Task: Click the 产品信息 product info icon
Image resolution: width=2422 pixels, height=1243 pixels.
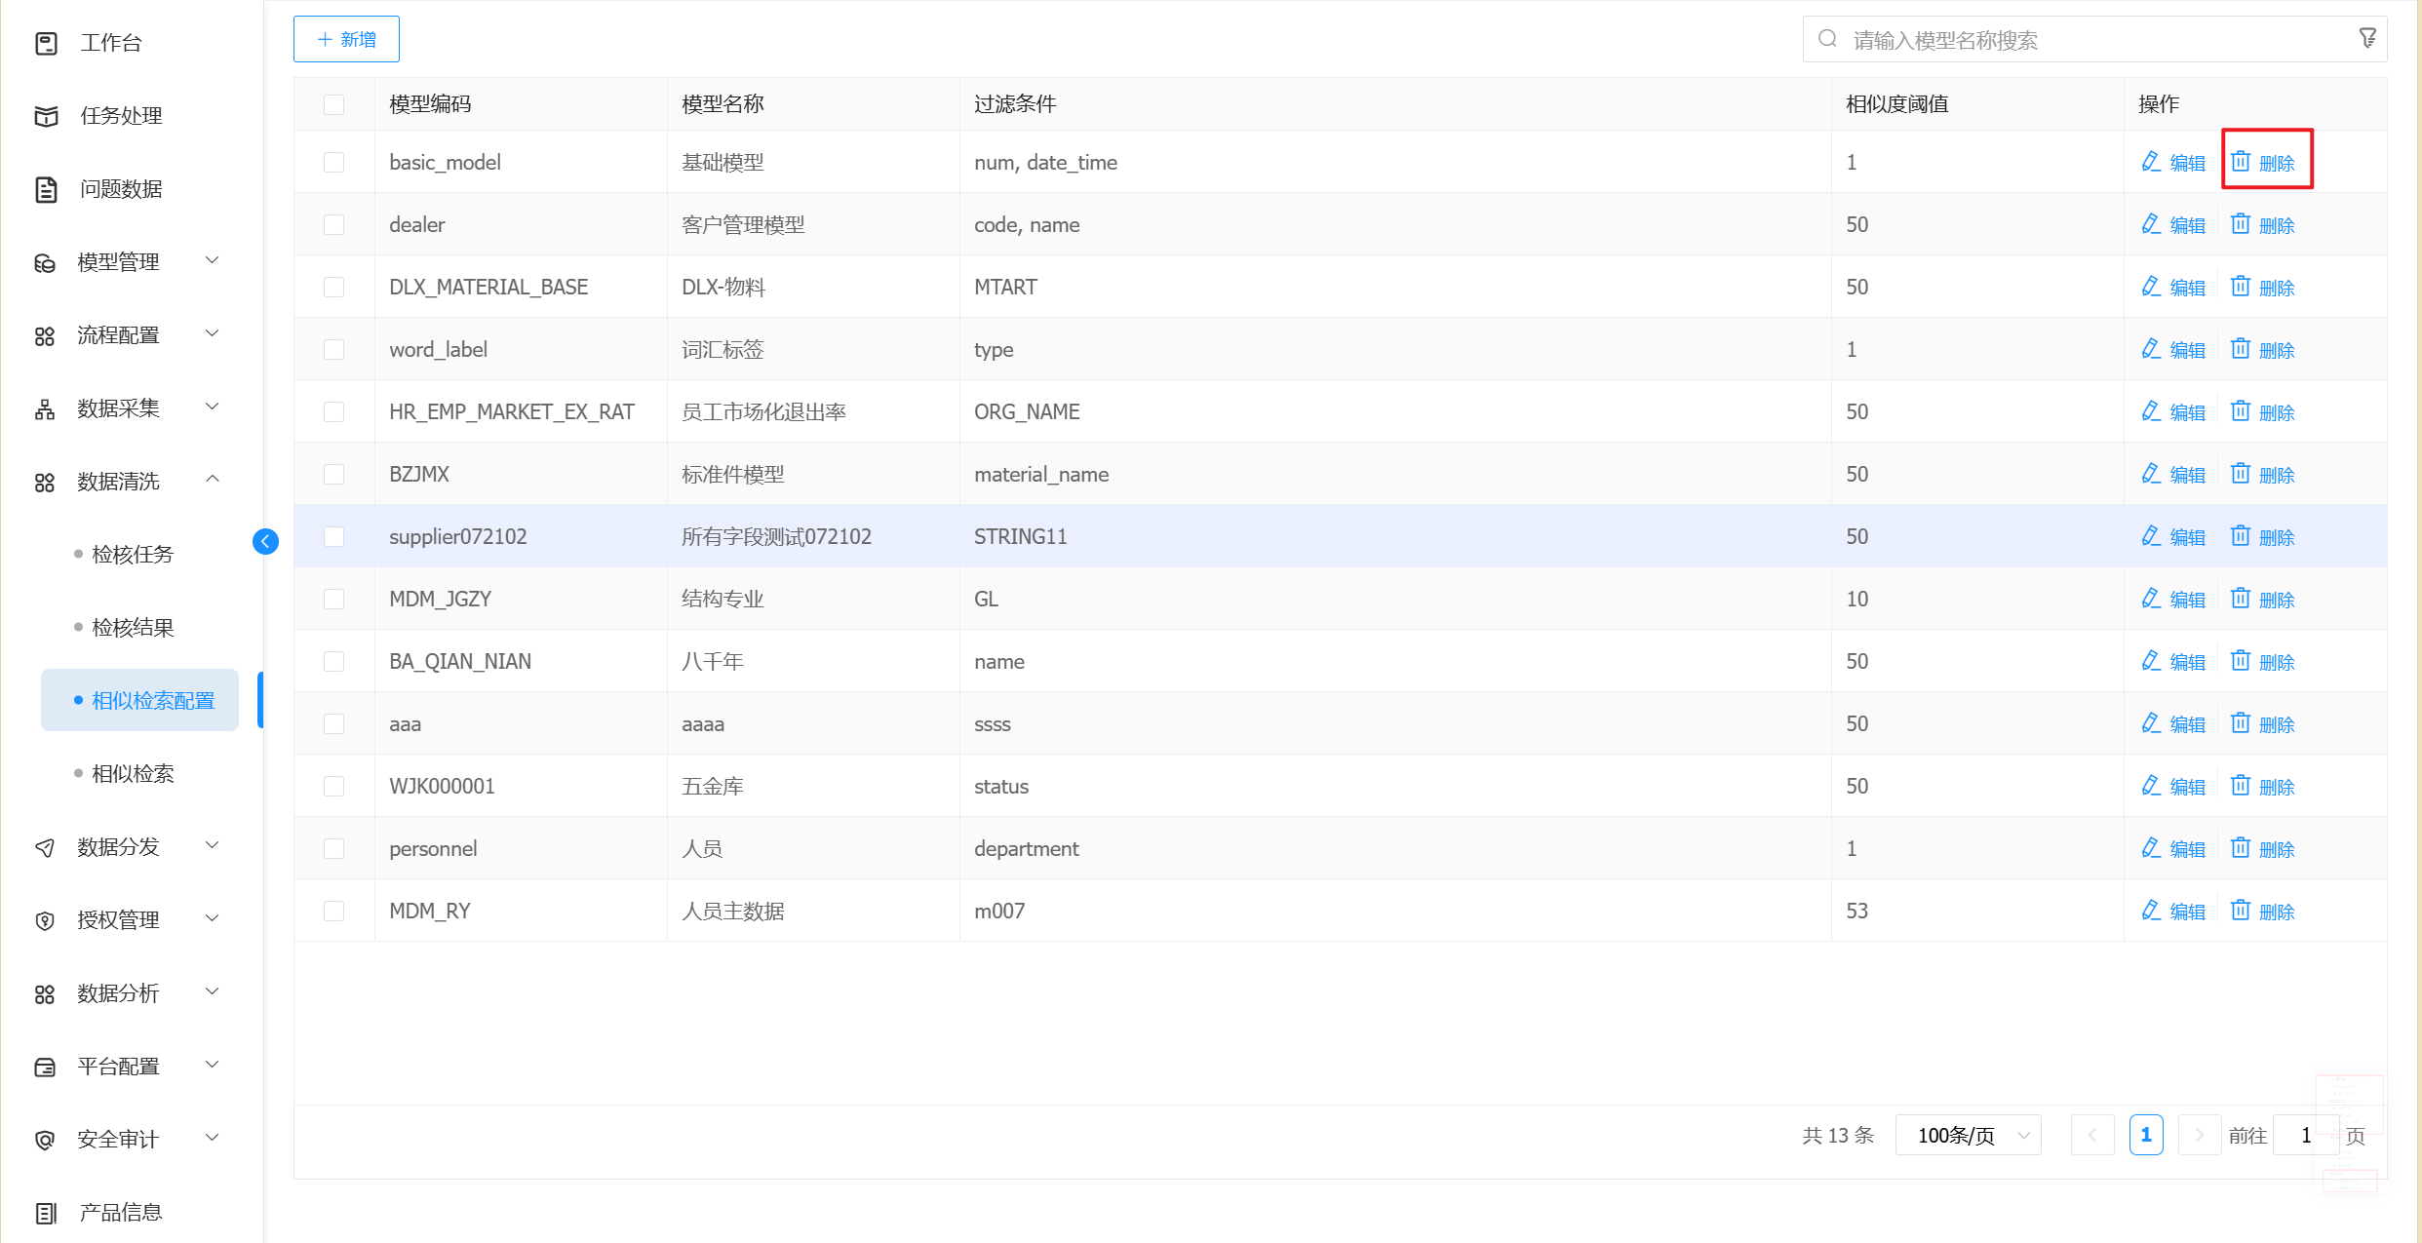Action: pyautogui.click(x=46, y=1213)
